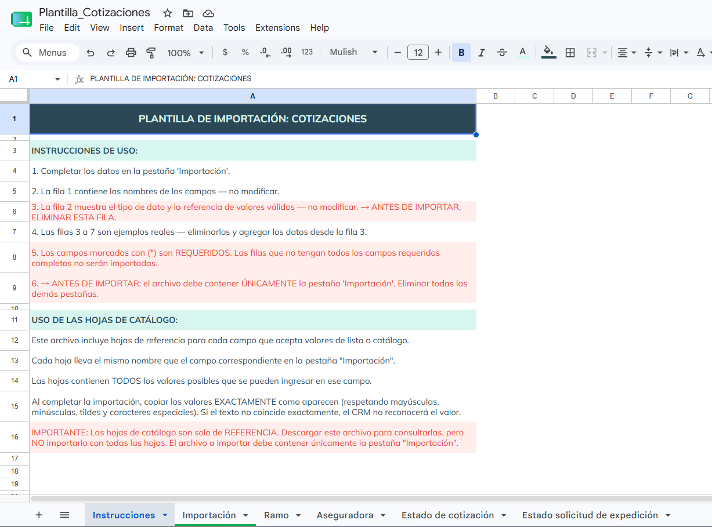Image resolution: width=712 pixels, height=527 pixels.
Task: Open the Importación sheet tab arrow menu
Action: [245, 515]
